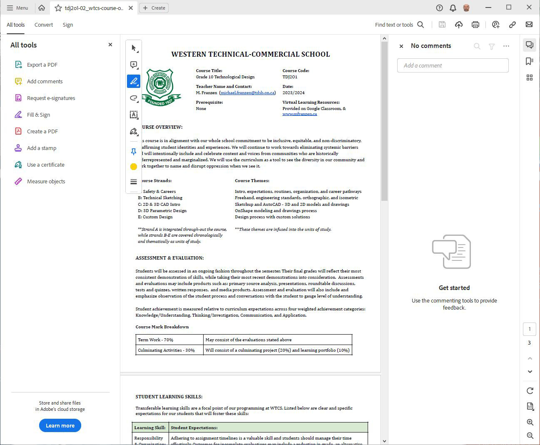Open the hamburger Menu
The image size is (540, 445).
pyautogui.click(x=17, y=8)
